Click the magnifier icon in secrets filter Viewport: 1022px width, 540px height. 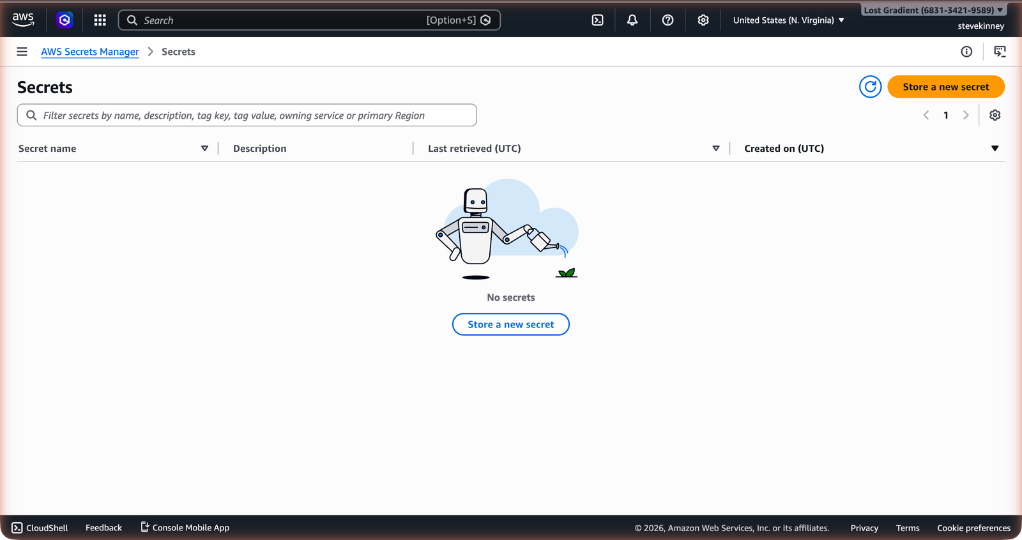(31, 115)
